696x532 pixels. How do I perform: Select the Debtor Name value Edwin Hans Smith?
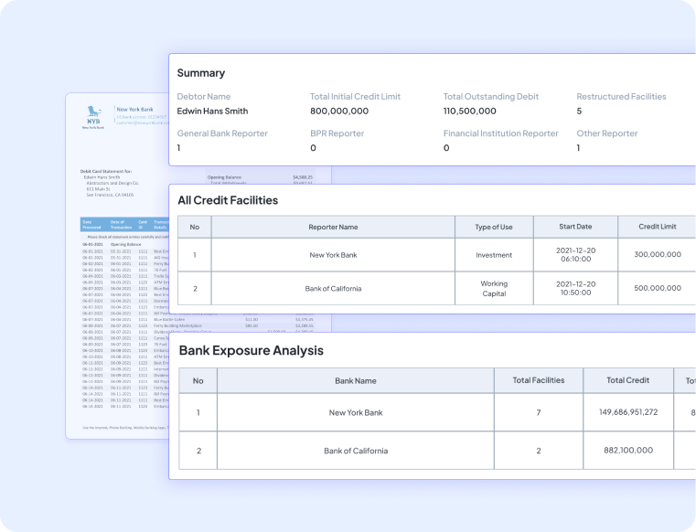[212, 112]
